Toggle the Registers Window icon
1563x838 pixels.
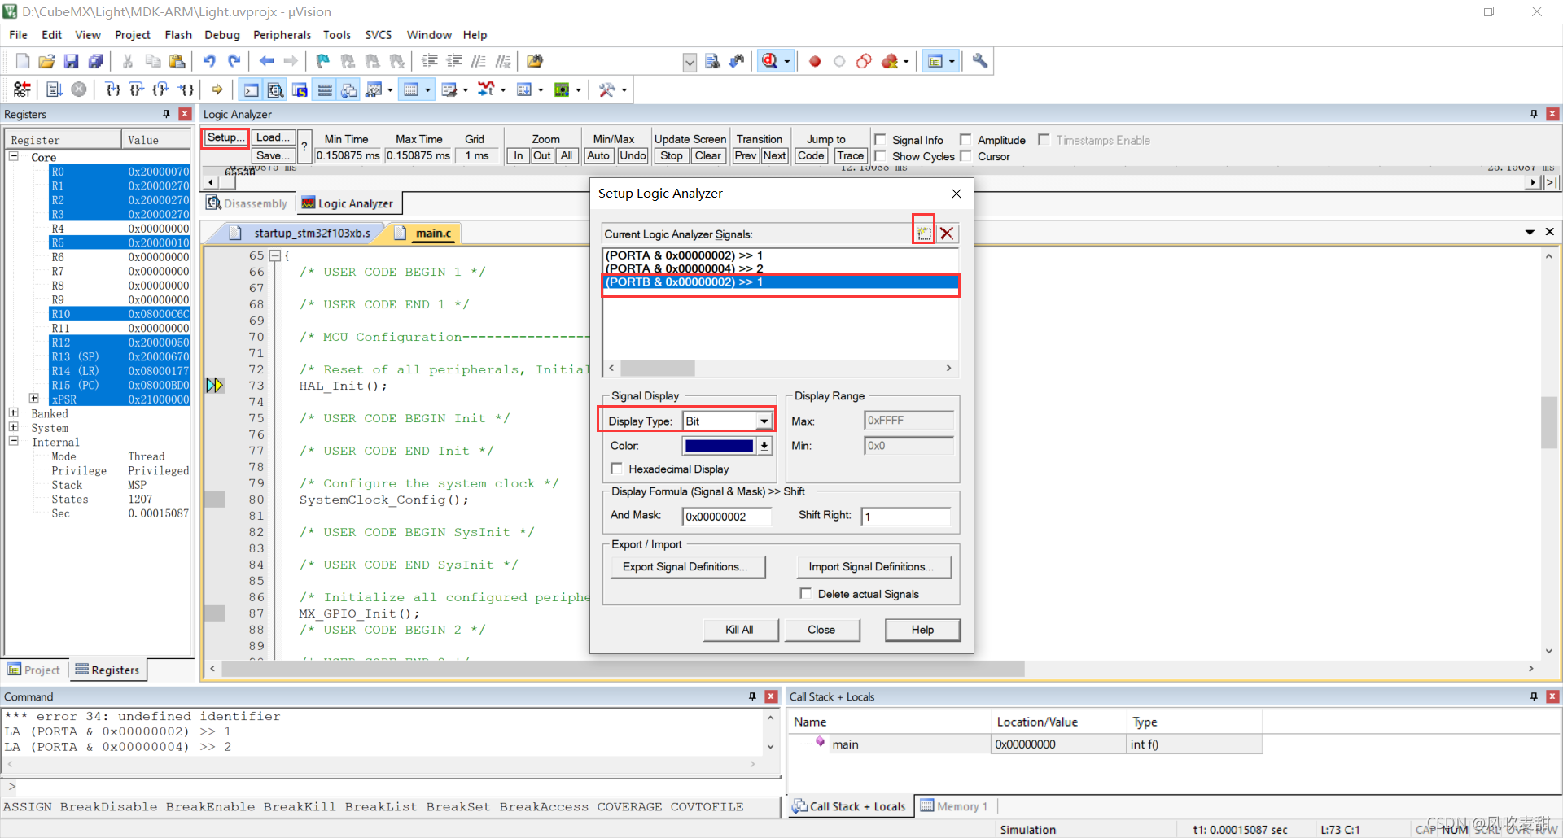pos(325,89)
